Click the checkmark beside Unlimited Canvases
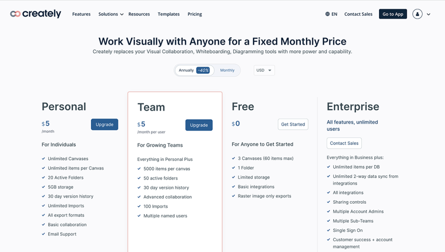This screenshot has width=445, height=252. [x=42, y=158]
